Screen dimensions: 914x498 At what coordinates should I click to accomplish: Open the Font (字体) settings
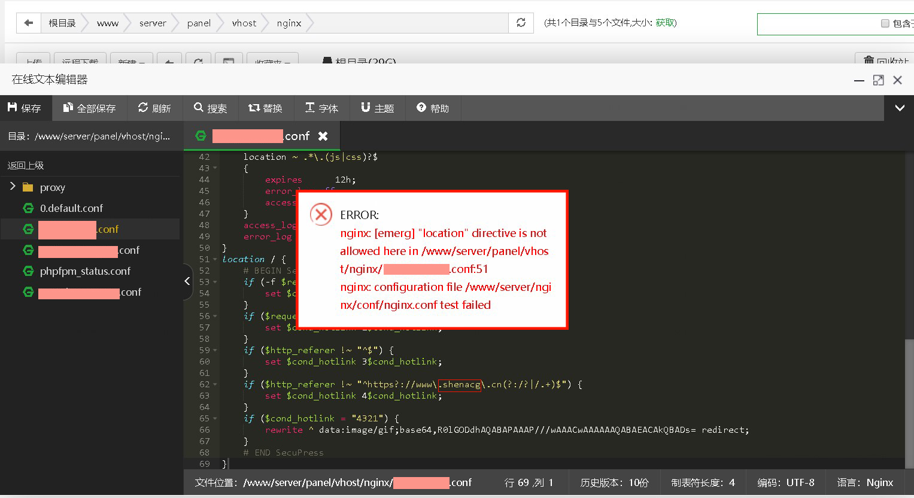321,108
